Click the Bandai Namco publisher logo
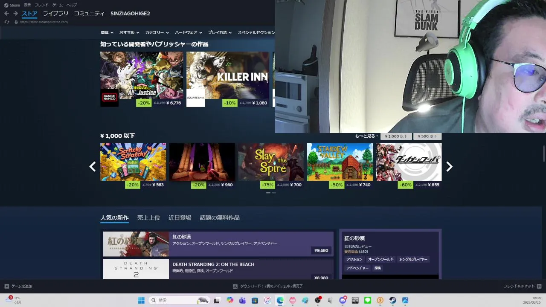The height and width of the screenshot is (307, 546). click(109, 98)
